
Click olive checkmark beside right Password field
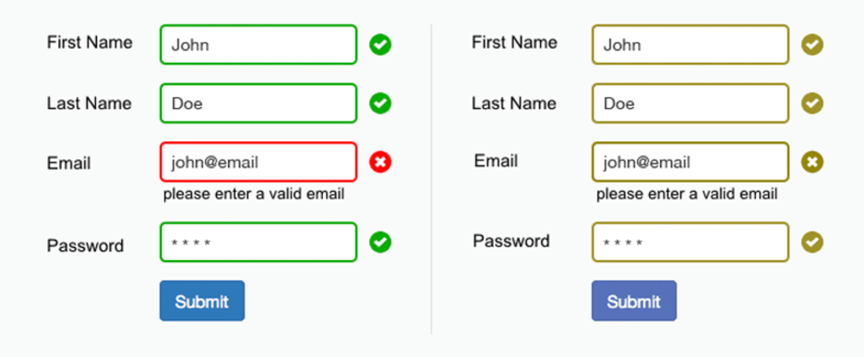click(x=812, y=242)
